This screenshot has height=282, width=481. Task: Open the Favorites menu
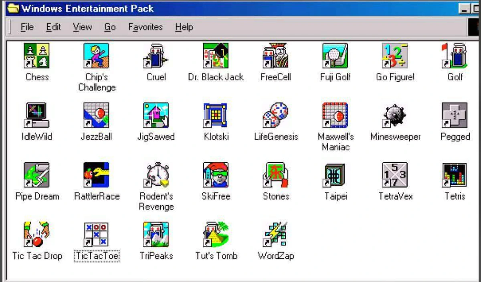145,27
